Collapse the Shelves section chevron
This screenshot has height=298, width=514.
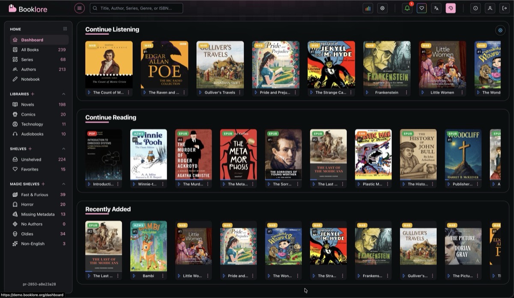pos(64,149)
